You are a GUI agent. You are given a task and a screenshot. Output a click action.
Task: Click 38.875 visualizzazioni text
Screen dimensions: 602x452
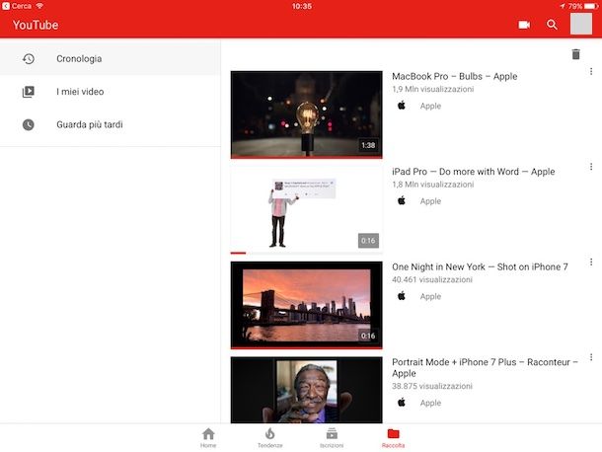click(432, 386)
